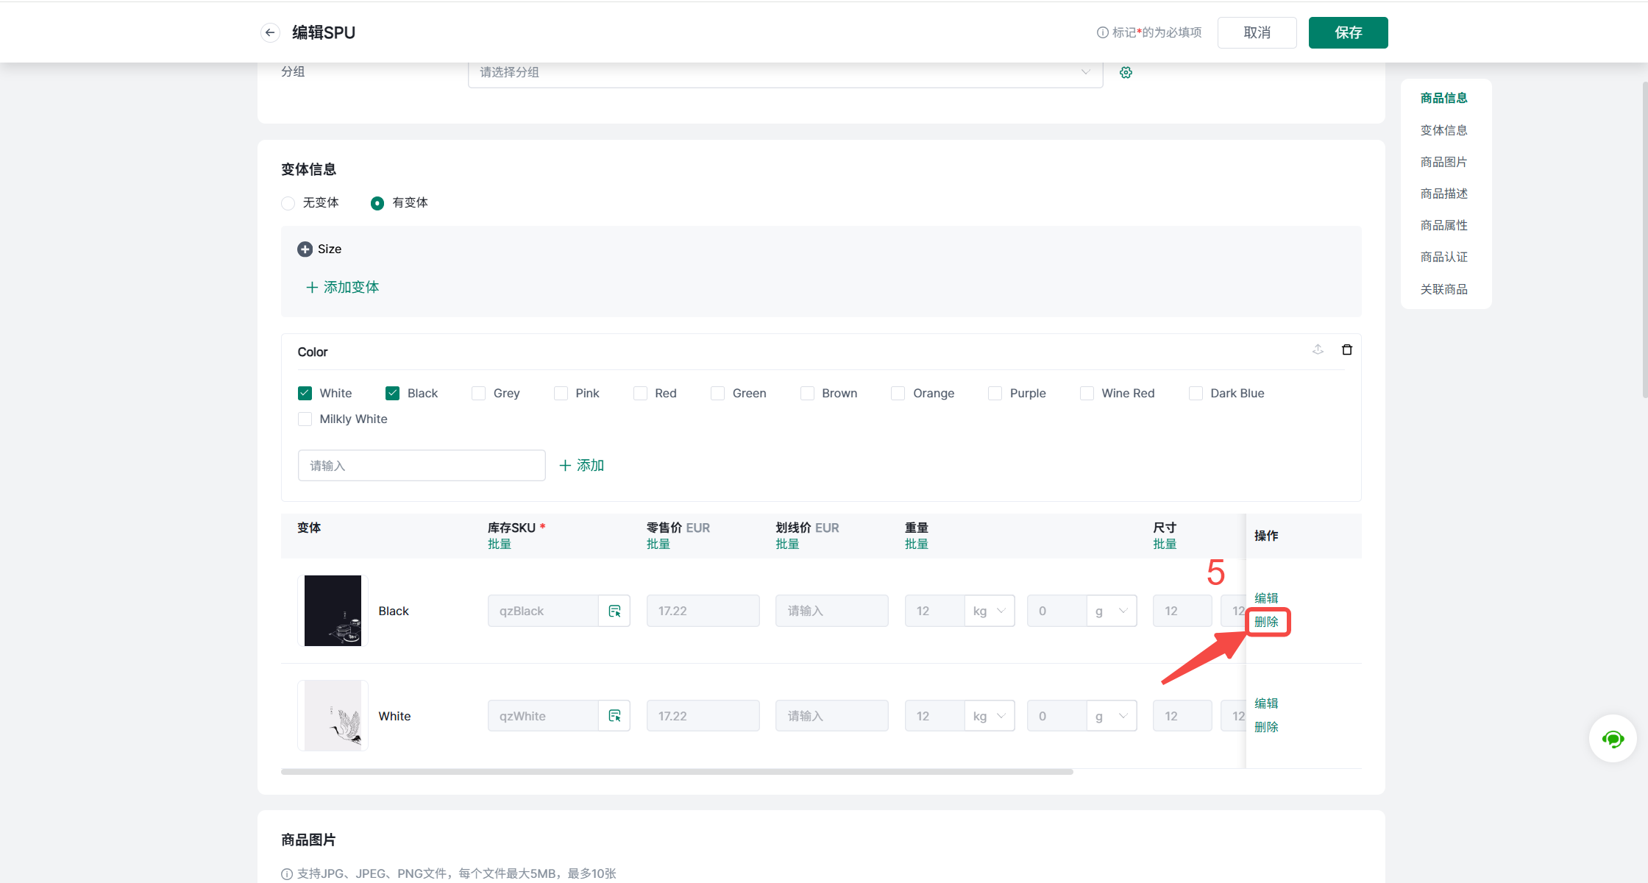Expand g unit dropdown in White row
Screen dimensions: 1648x883
(1112, 716)
